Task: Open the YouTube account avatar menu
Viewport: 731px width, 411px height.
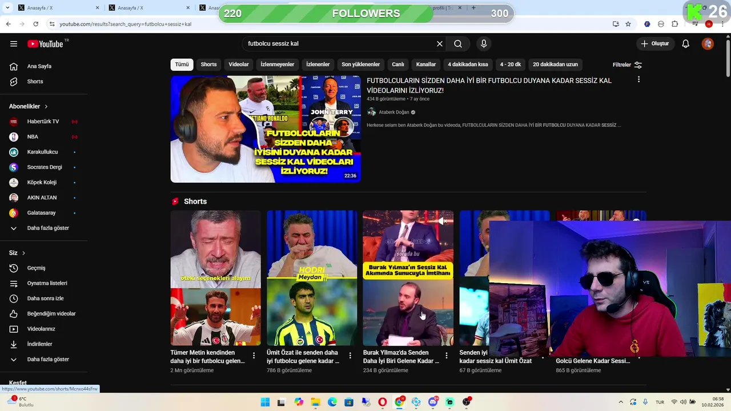Action: tap(708, 44)
